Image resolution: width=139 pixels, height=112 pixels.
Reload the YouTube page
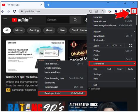click(x=14, y=11)
